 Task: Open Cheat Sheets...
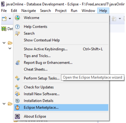click(x=61, y=69)
